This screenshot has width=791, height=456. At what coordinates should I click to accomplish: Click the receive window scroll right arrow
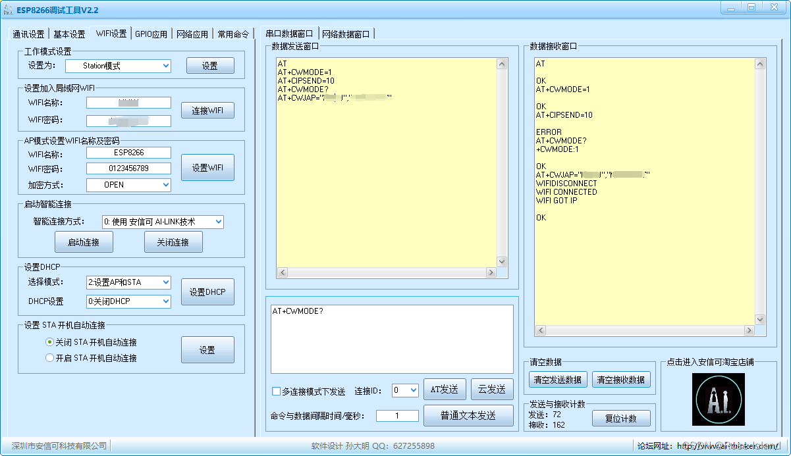tap(750, 331)
